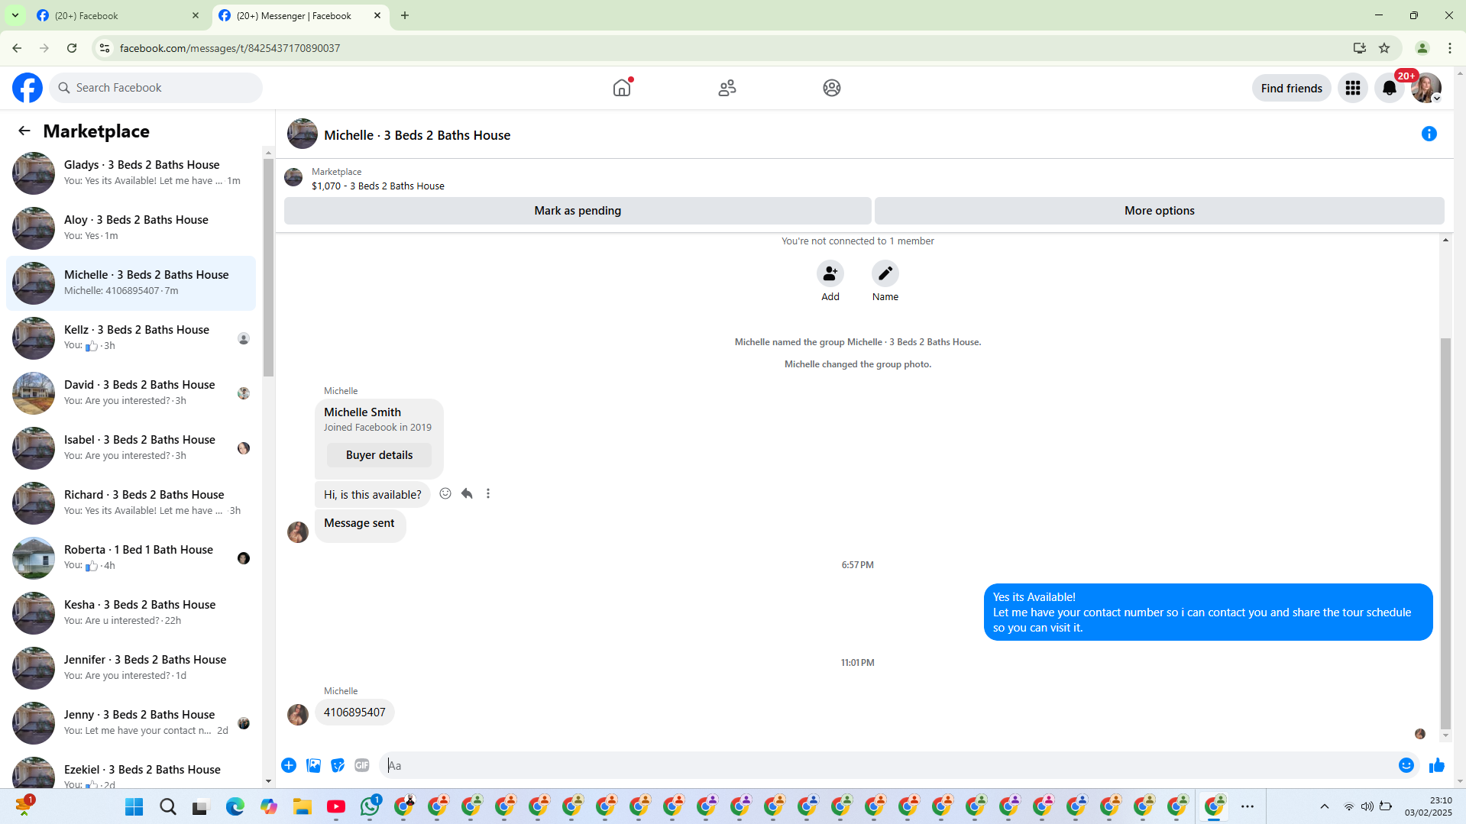Click the Facebook logo

[28, 88]
